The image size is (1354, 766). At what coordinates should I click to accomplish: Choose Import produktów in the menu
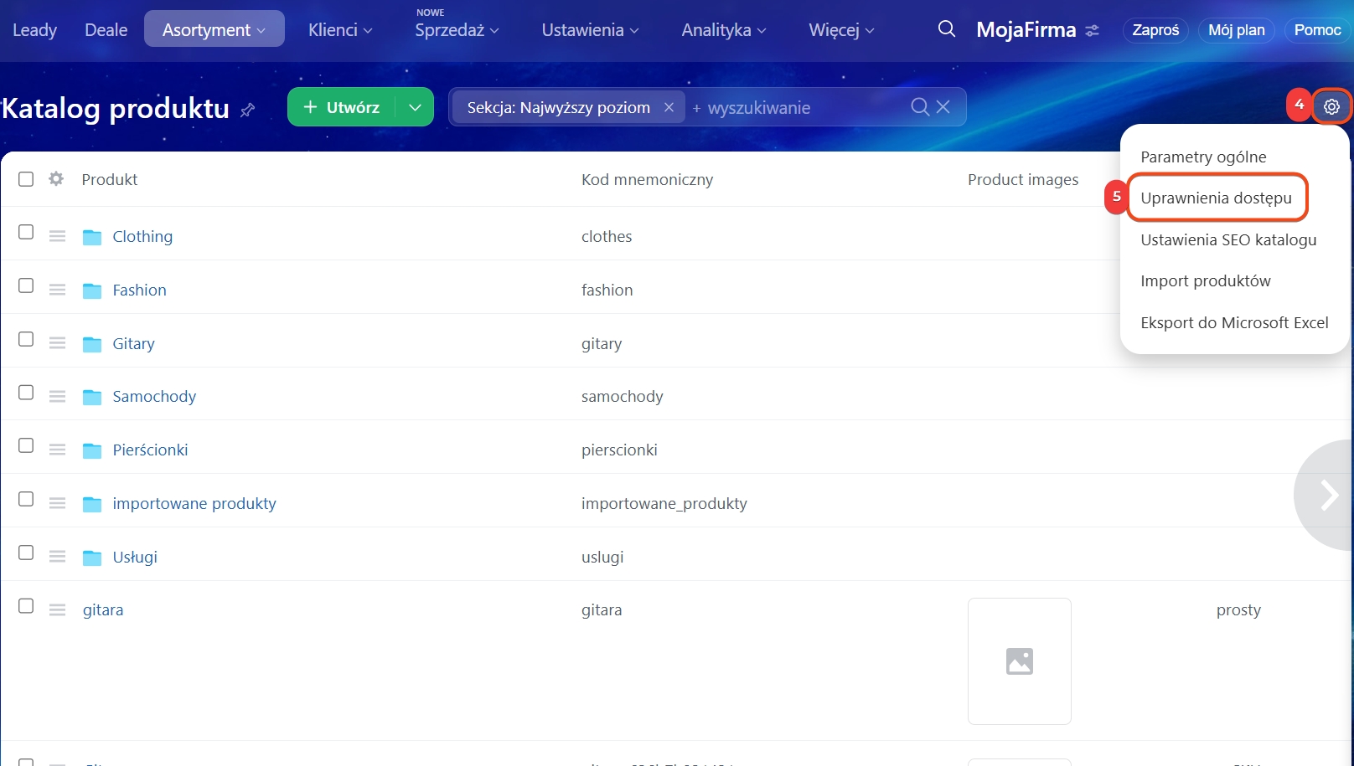[x=1205, y=280]
